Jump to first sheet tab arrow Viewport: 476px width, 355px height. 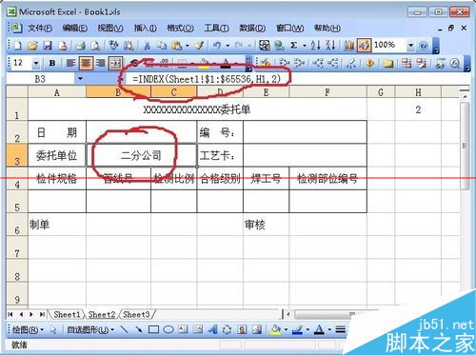tap(10, 314)
